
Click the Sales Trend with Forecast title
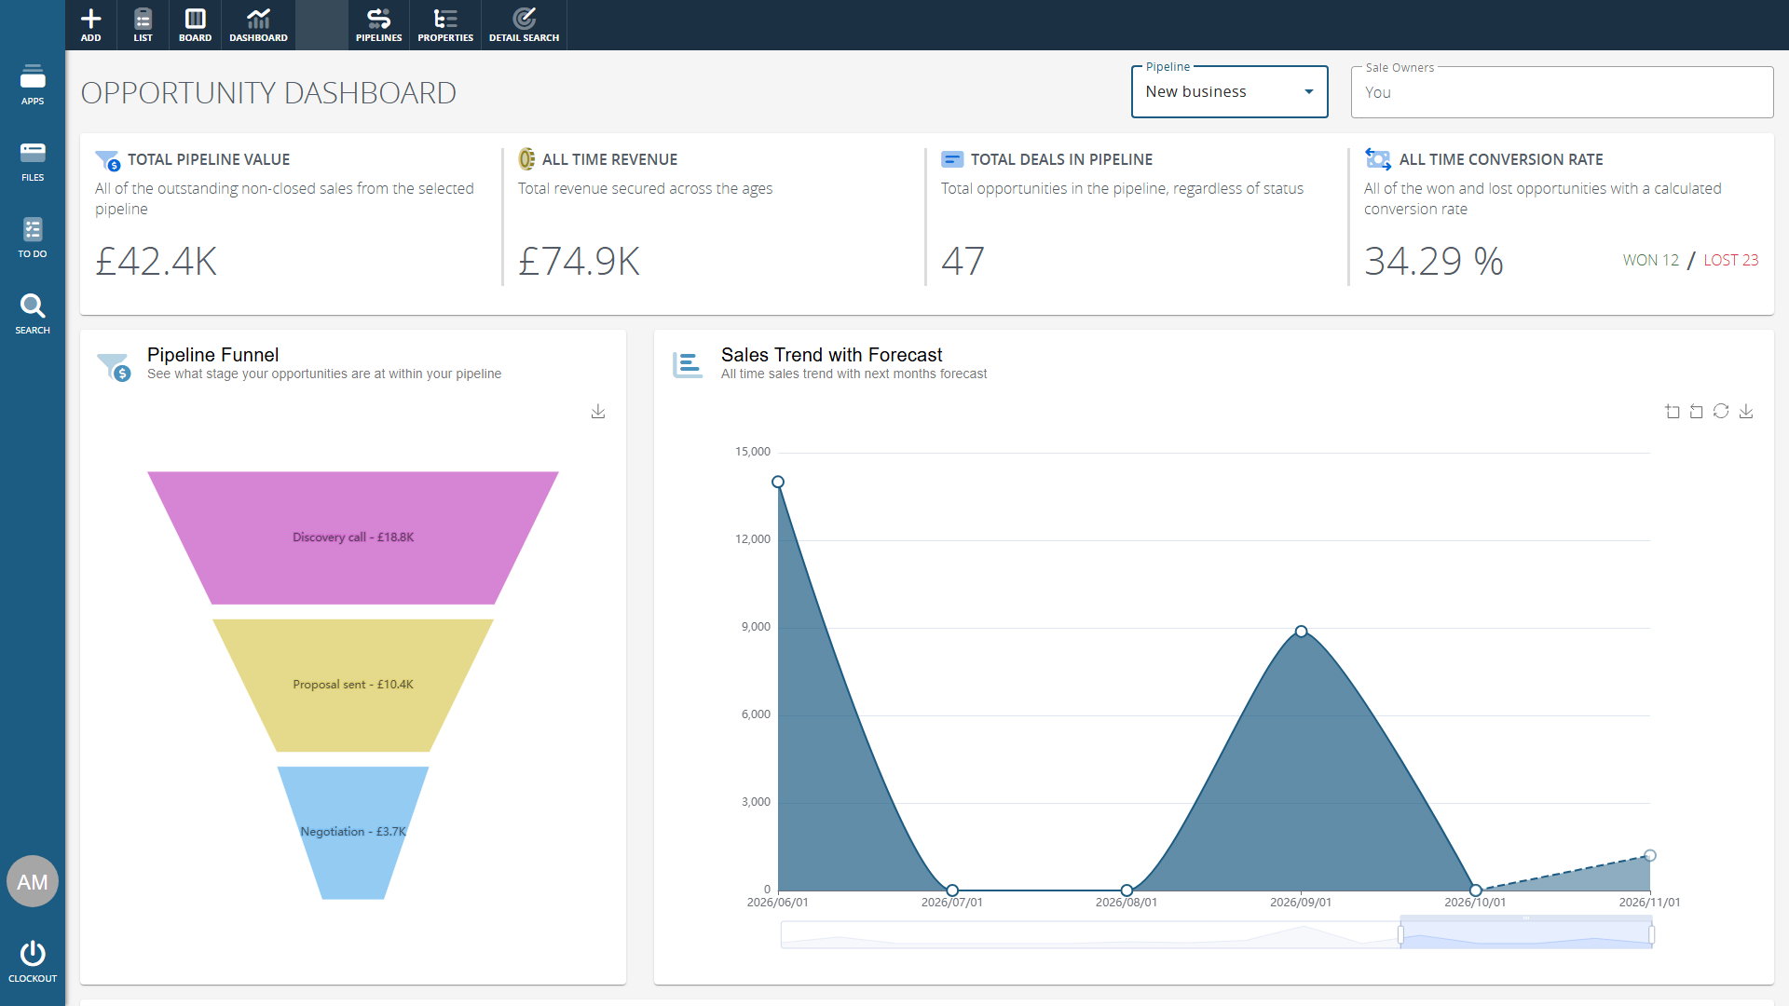(831, 355)
